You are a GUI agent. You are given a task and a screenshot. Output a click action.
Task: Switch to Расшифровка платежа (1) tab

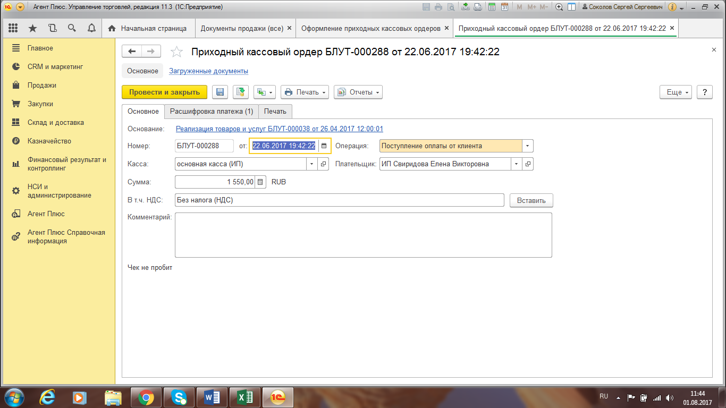(212, 112)
